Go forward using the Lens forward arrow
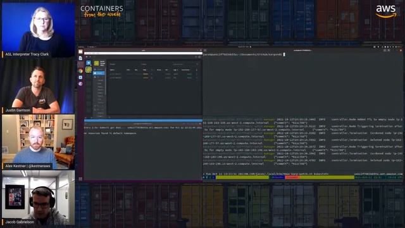Screen dimensions: 405x228 point(90,56)
